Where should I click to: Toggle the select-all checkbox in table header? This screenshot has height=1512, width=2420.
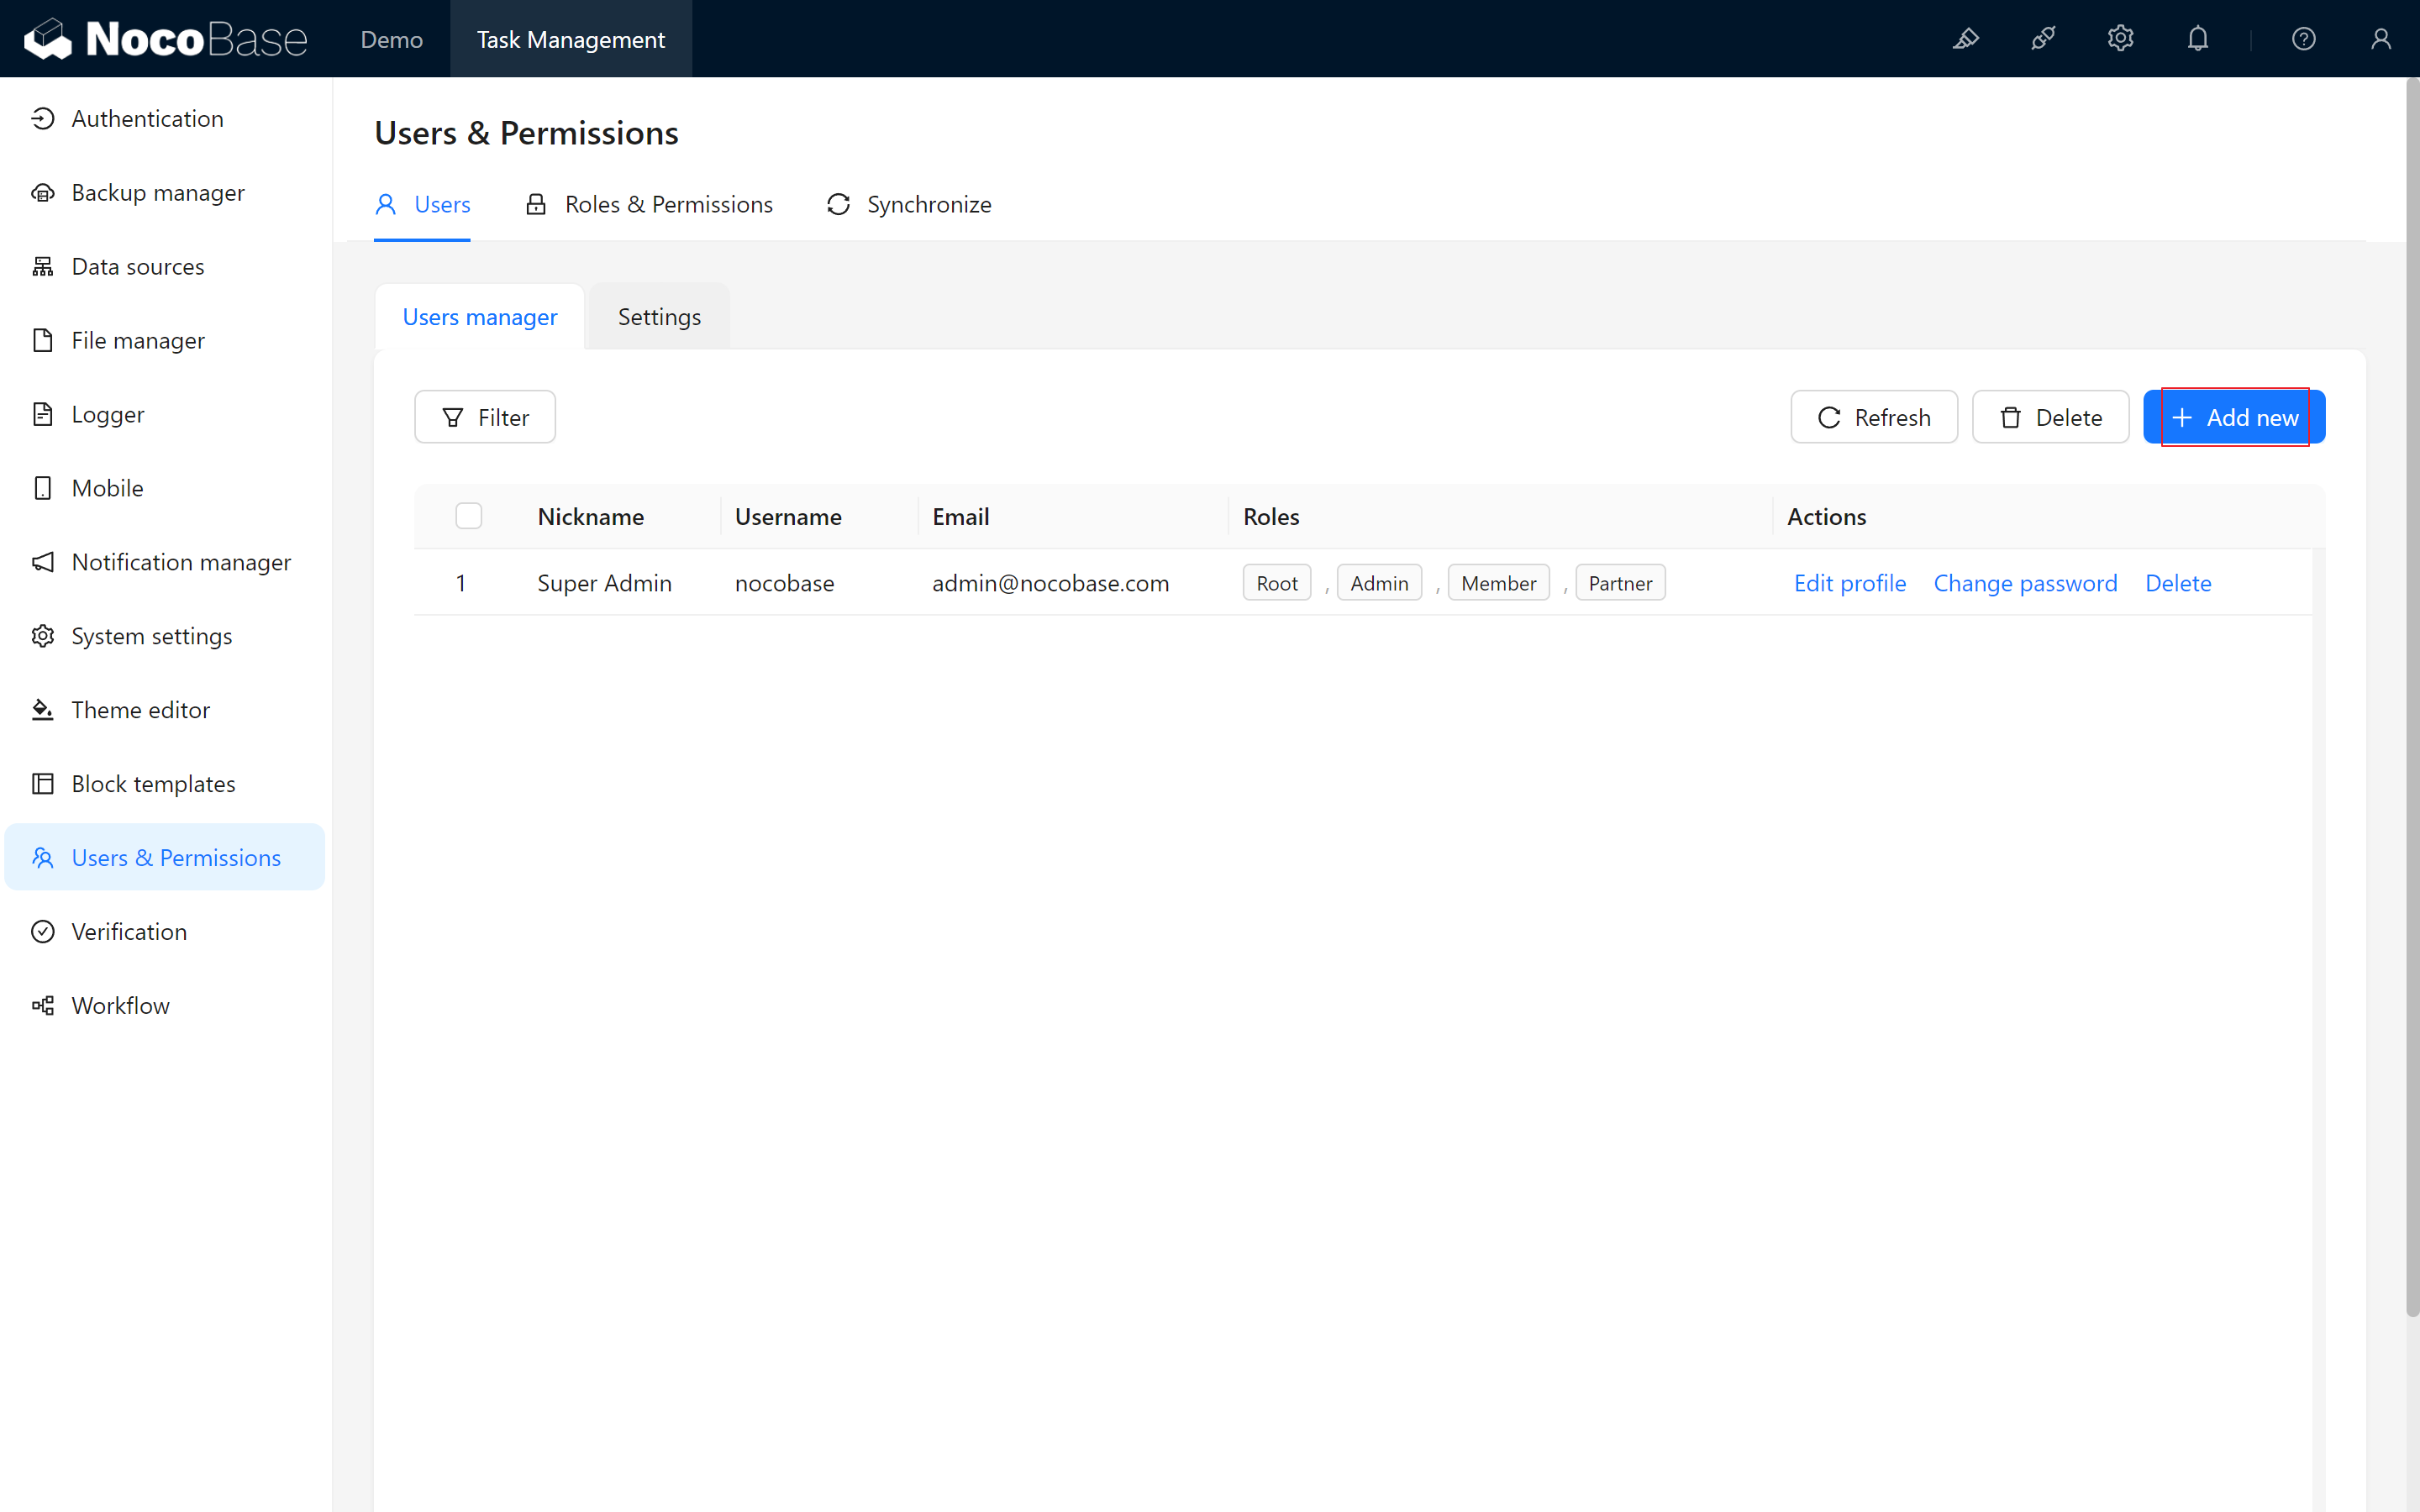pos(468,516)
